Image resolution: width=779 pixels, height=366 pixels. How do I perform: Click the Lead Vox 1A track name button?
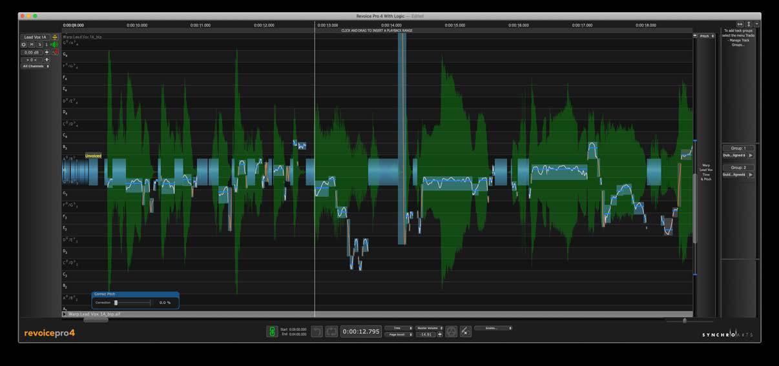[36, 37]
